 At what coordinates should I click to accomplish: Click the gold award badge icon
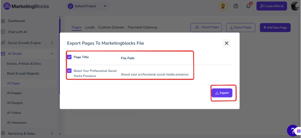[223, 6]
